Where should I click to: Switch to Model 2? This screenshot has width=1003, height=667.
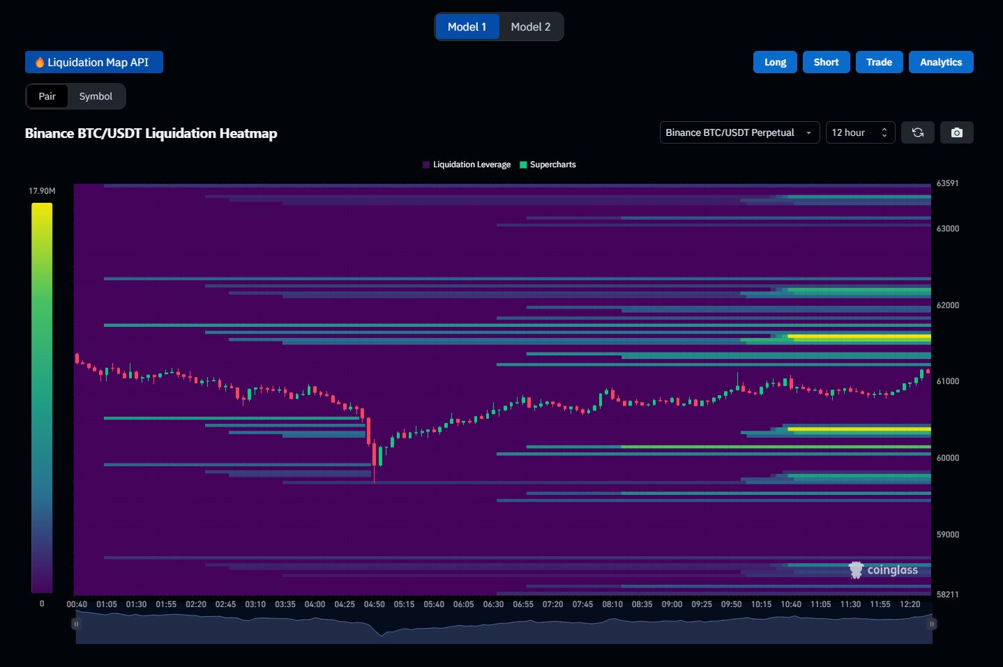tap(531, 26)
